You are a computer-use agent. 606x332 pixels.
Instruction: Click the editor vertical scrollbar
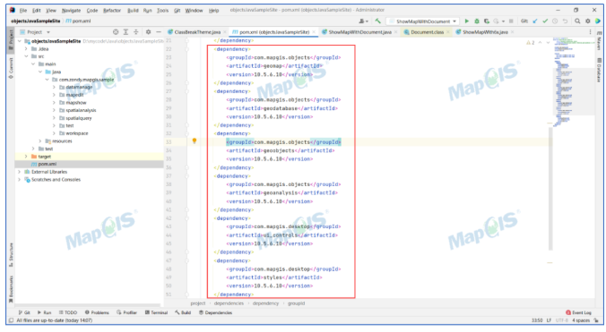(x=550, y=189)
